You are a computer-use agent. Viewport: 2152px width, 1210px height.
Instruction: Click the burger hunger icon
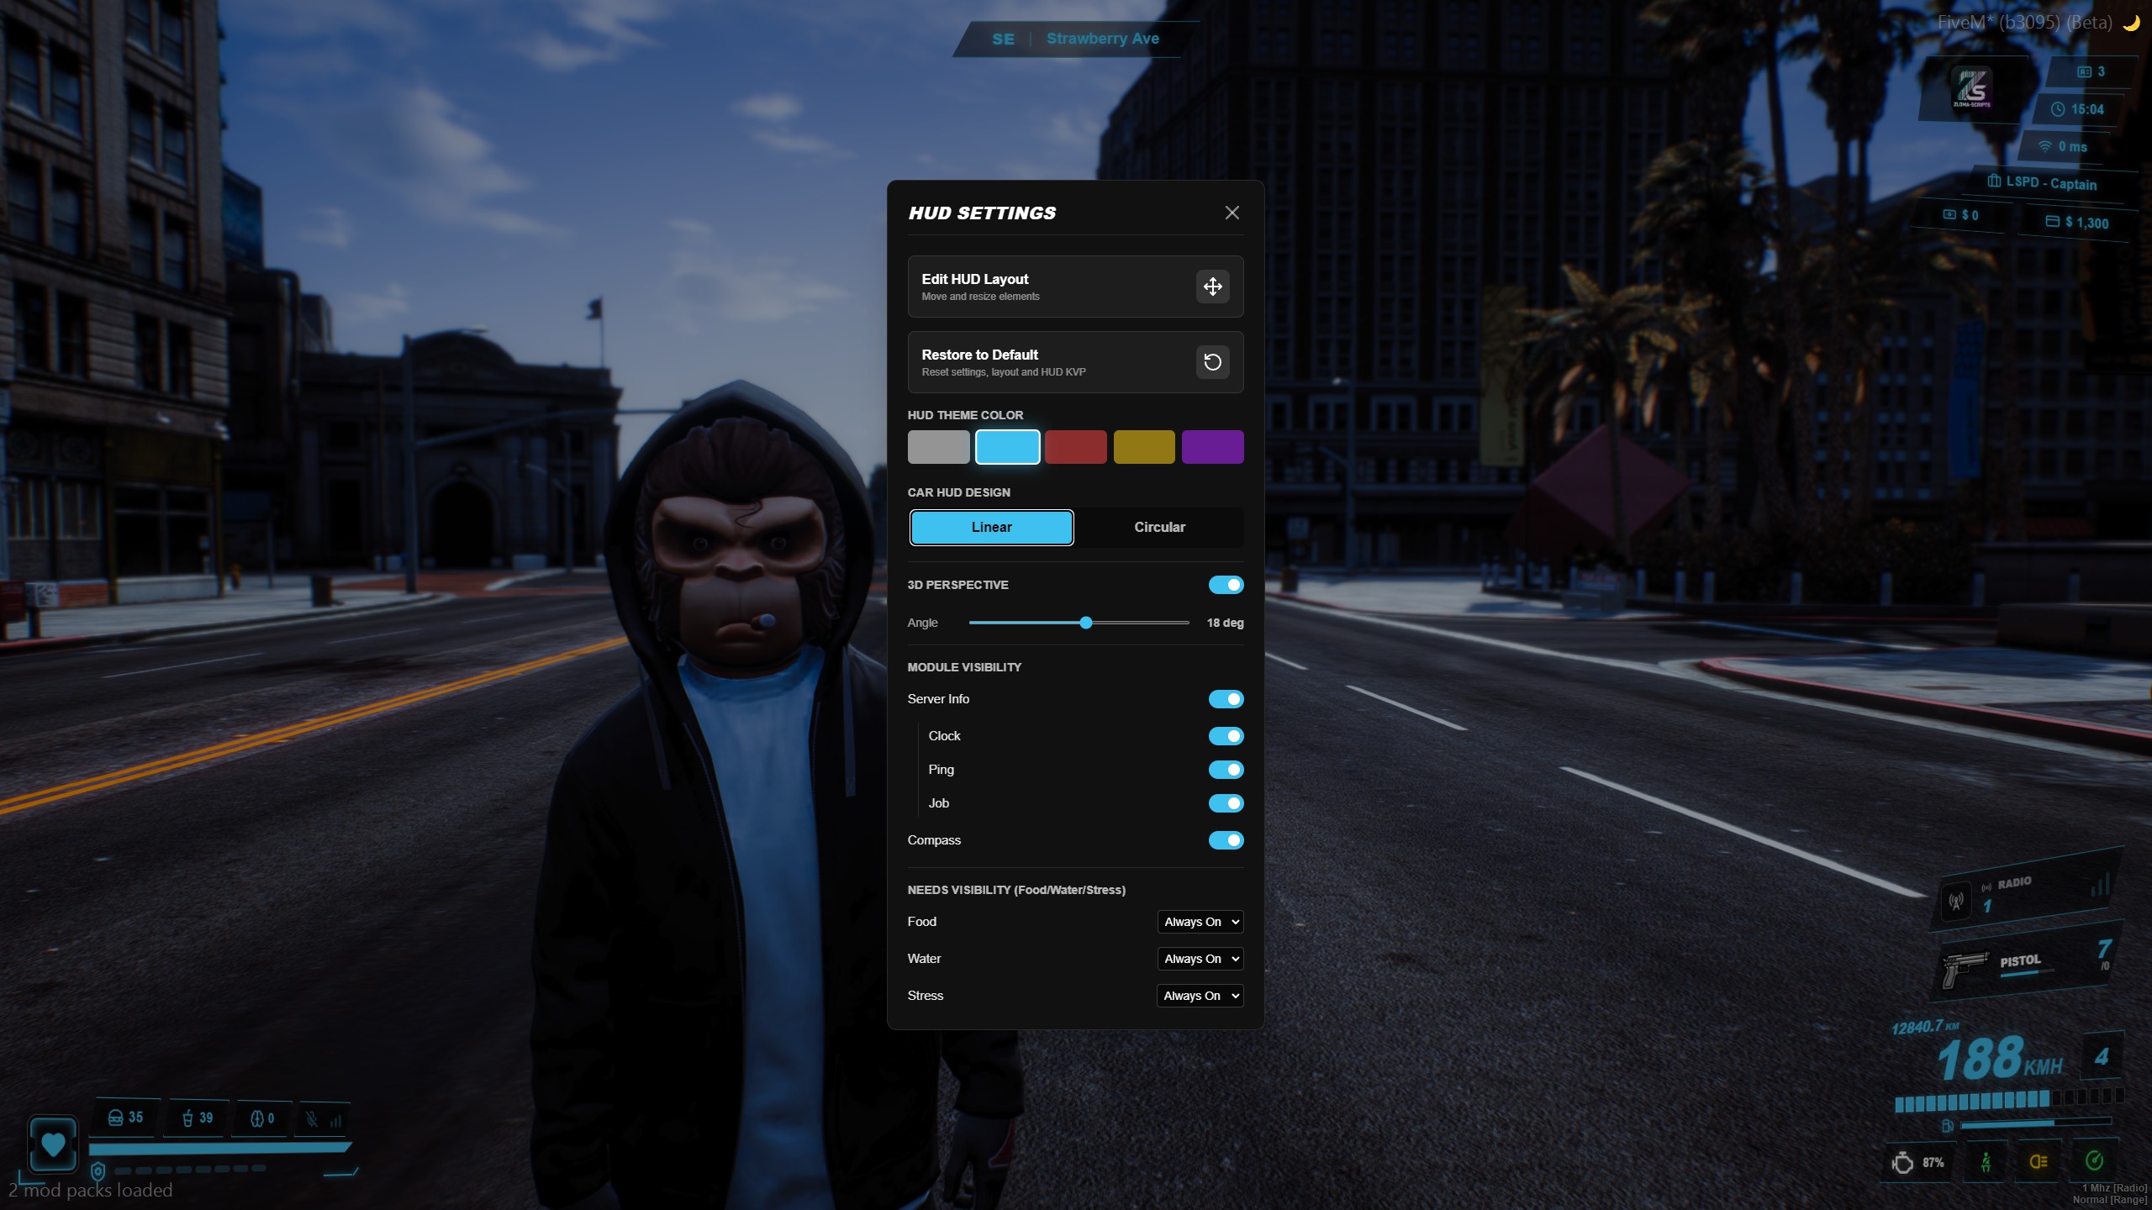click(x=116, y=1118)
